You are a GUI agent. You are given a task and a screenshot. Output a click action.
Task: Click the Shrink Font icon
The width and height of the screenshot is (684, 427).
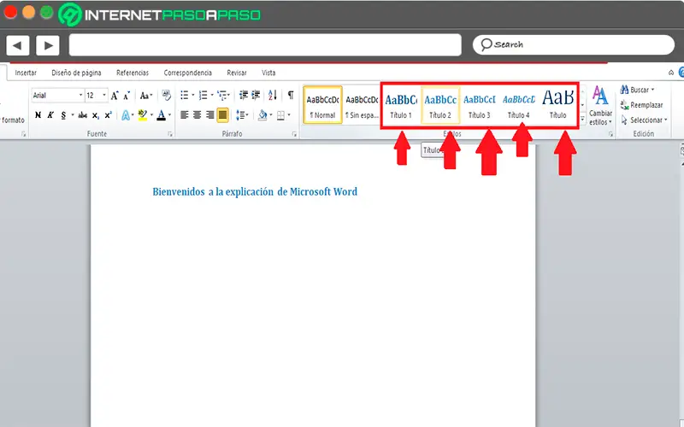pos(127,96)
